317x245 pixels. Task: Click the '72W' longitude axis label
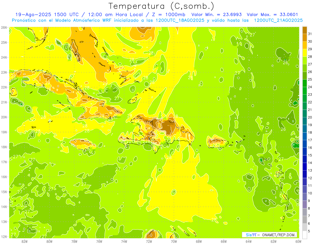click(x=149, y=241)
